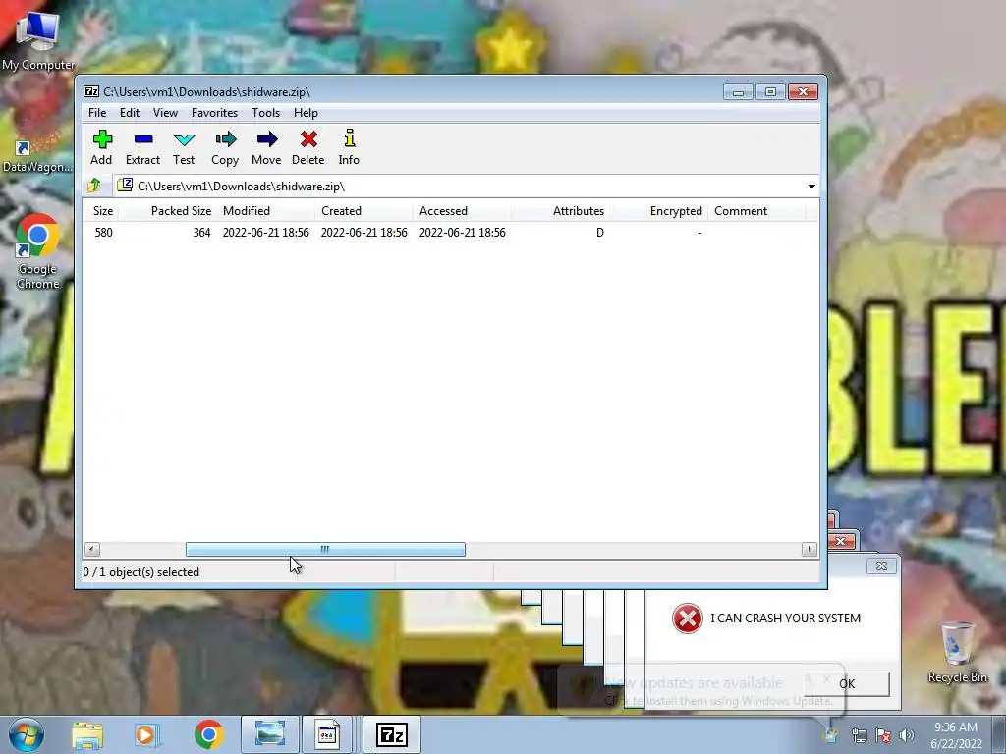Launch Windows Media Player from taskbar
This screenshot has width=1006, height=754.
[x=146, y=735]
